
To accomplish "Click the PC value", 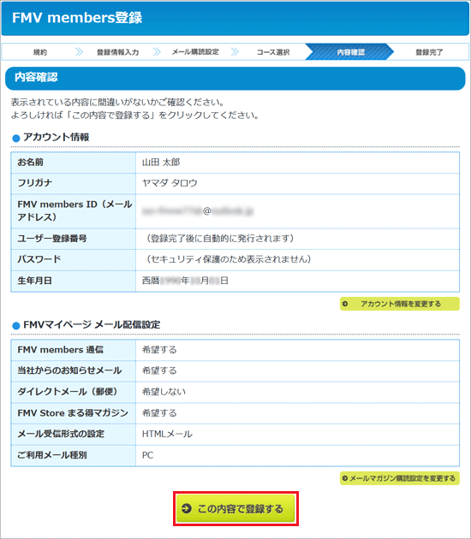I will (x=147, y=455).
